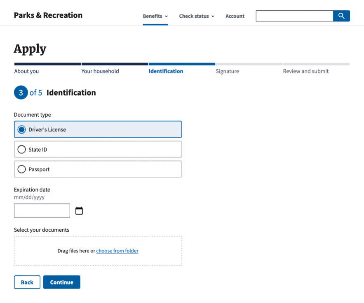Screen dimensions: 364x303
Task: Click inside the site search box
Action: 294,16
